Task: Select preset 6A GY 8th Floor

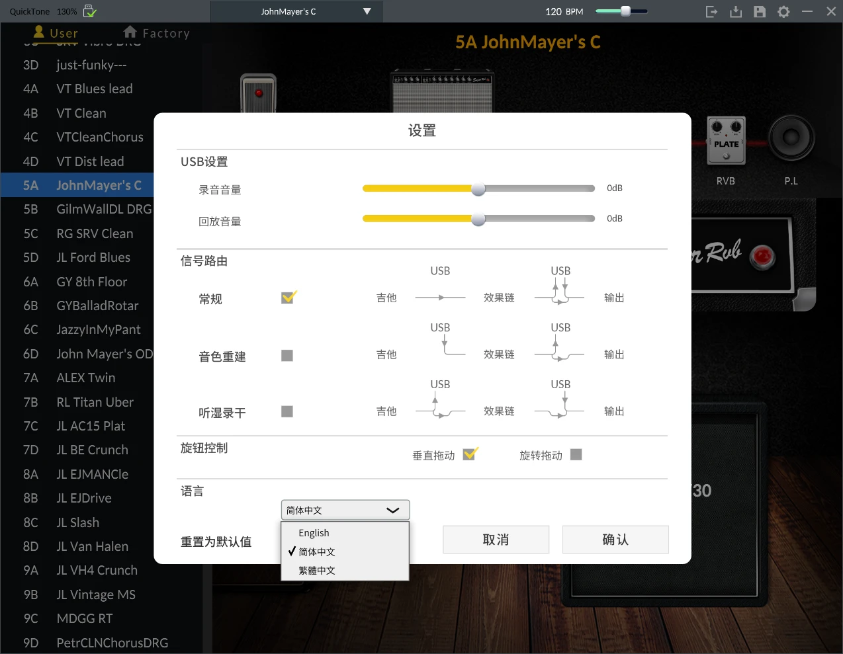Action: (77, 282)
